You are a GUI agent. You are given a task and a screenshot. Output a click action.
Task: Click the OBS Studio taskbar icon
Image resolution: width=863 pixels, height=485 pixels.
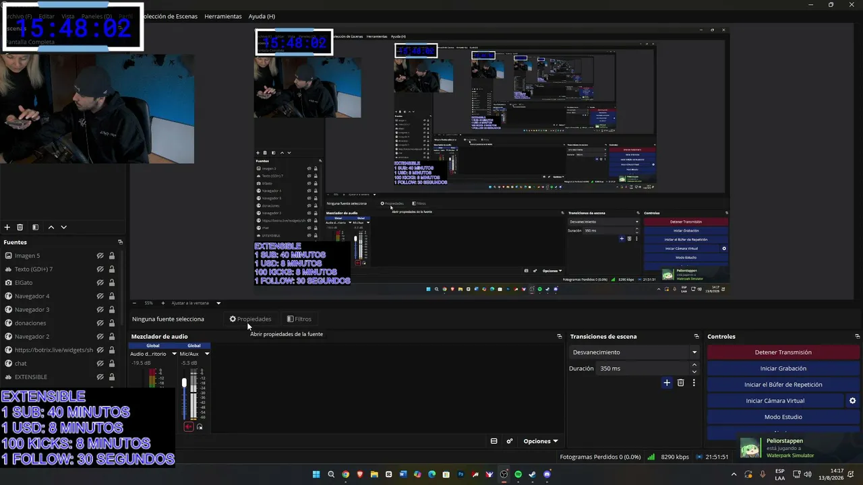click(504, 474)
